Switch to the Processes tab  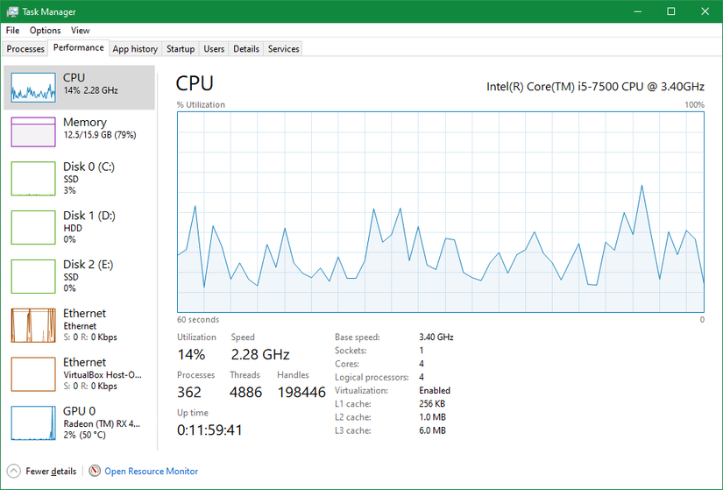coord(25,49)
